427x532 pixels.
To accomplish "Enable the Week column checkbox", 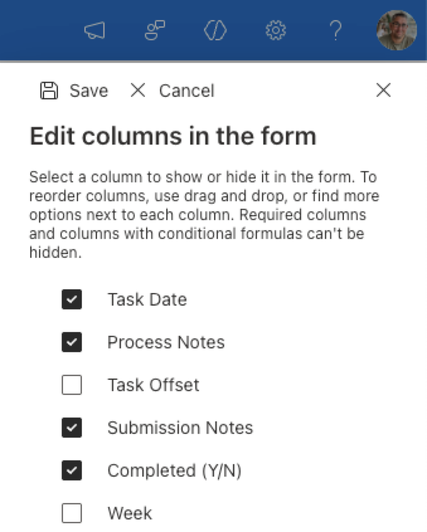I will [x=72, y=513].
